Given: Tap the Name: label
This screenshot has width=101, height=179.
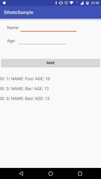Looking at the screenshot, I should point(13,28).
